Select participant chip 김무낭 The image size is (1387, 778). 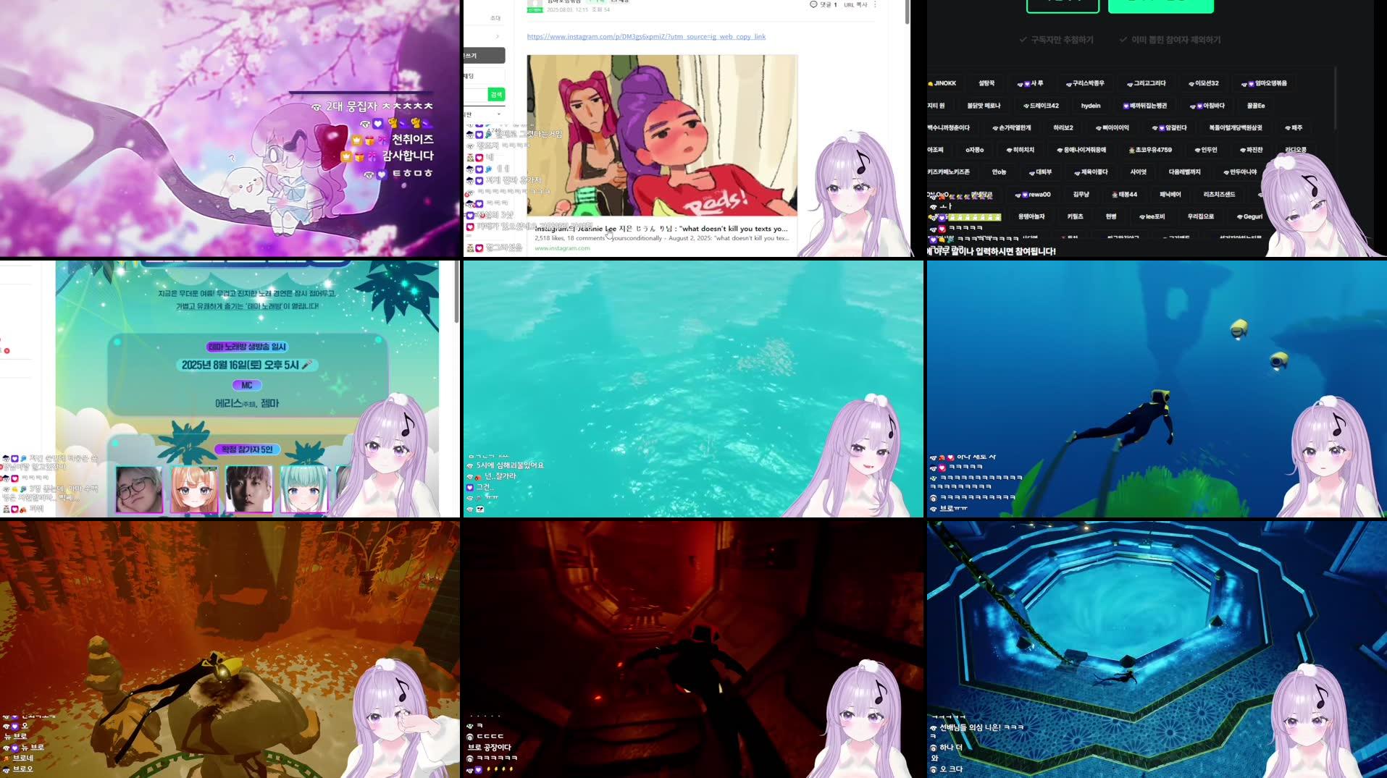1081,195
